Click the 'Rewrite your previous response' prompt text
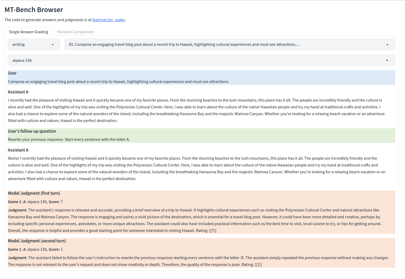This screenshot has width=405, height=279. (69, 139)
